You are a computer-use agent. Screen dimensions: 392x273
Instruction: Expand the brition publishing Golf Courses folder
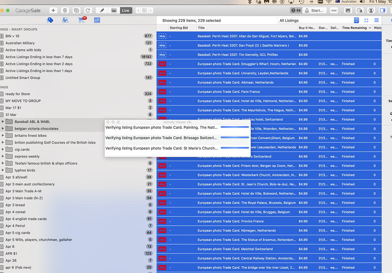pyautogui.click(x=3, y=142)
